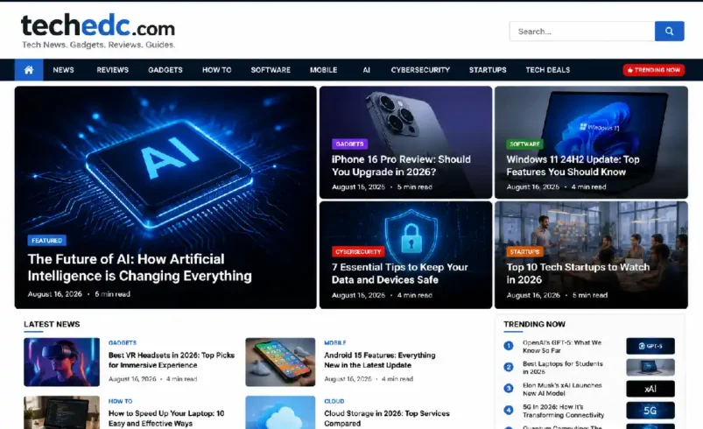Open trending item OpenAI's GPT-5
This screenshot has height=429, width=703.
pyautogui.click(x=562, y=347)
